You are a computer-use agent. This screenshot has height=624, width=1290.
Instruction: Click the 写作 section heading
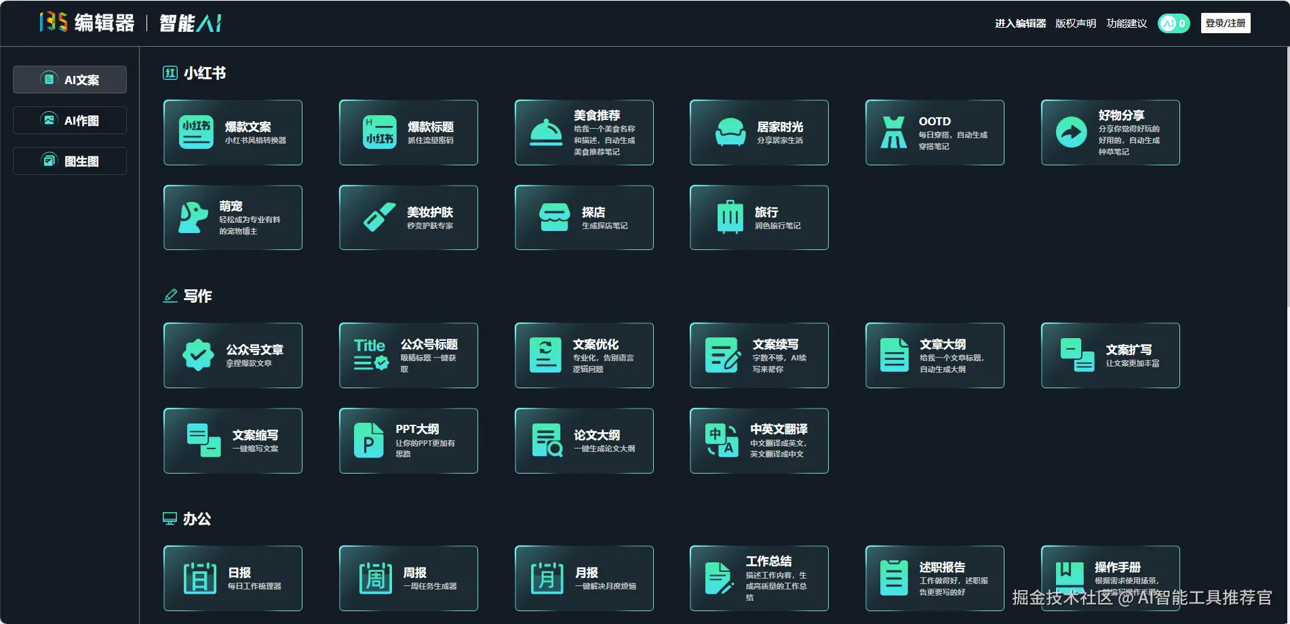pos(197,296)
